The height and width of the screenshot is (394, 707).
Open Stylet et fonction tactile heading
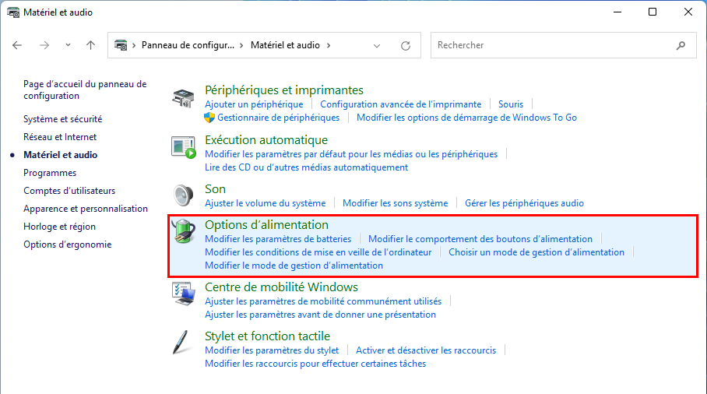pos(267,336)
